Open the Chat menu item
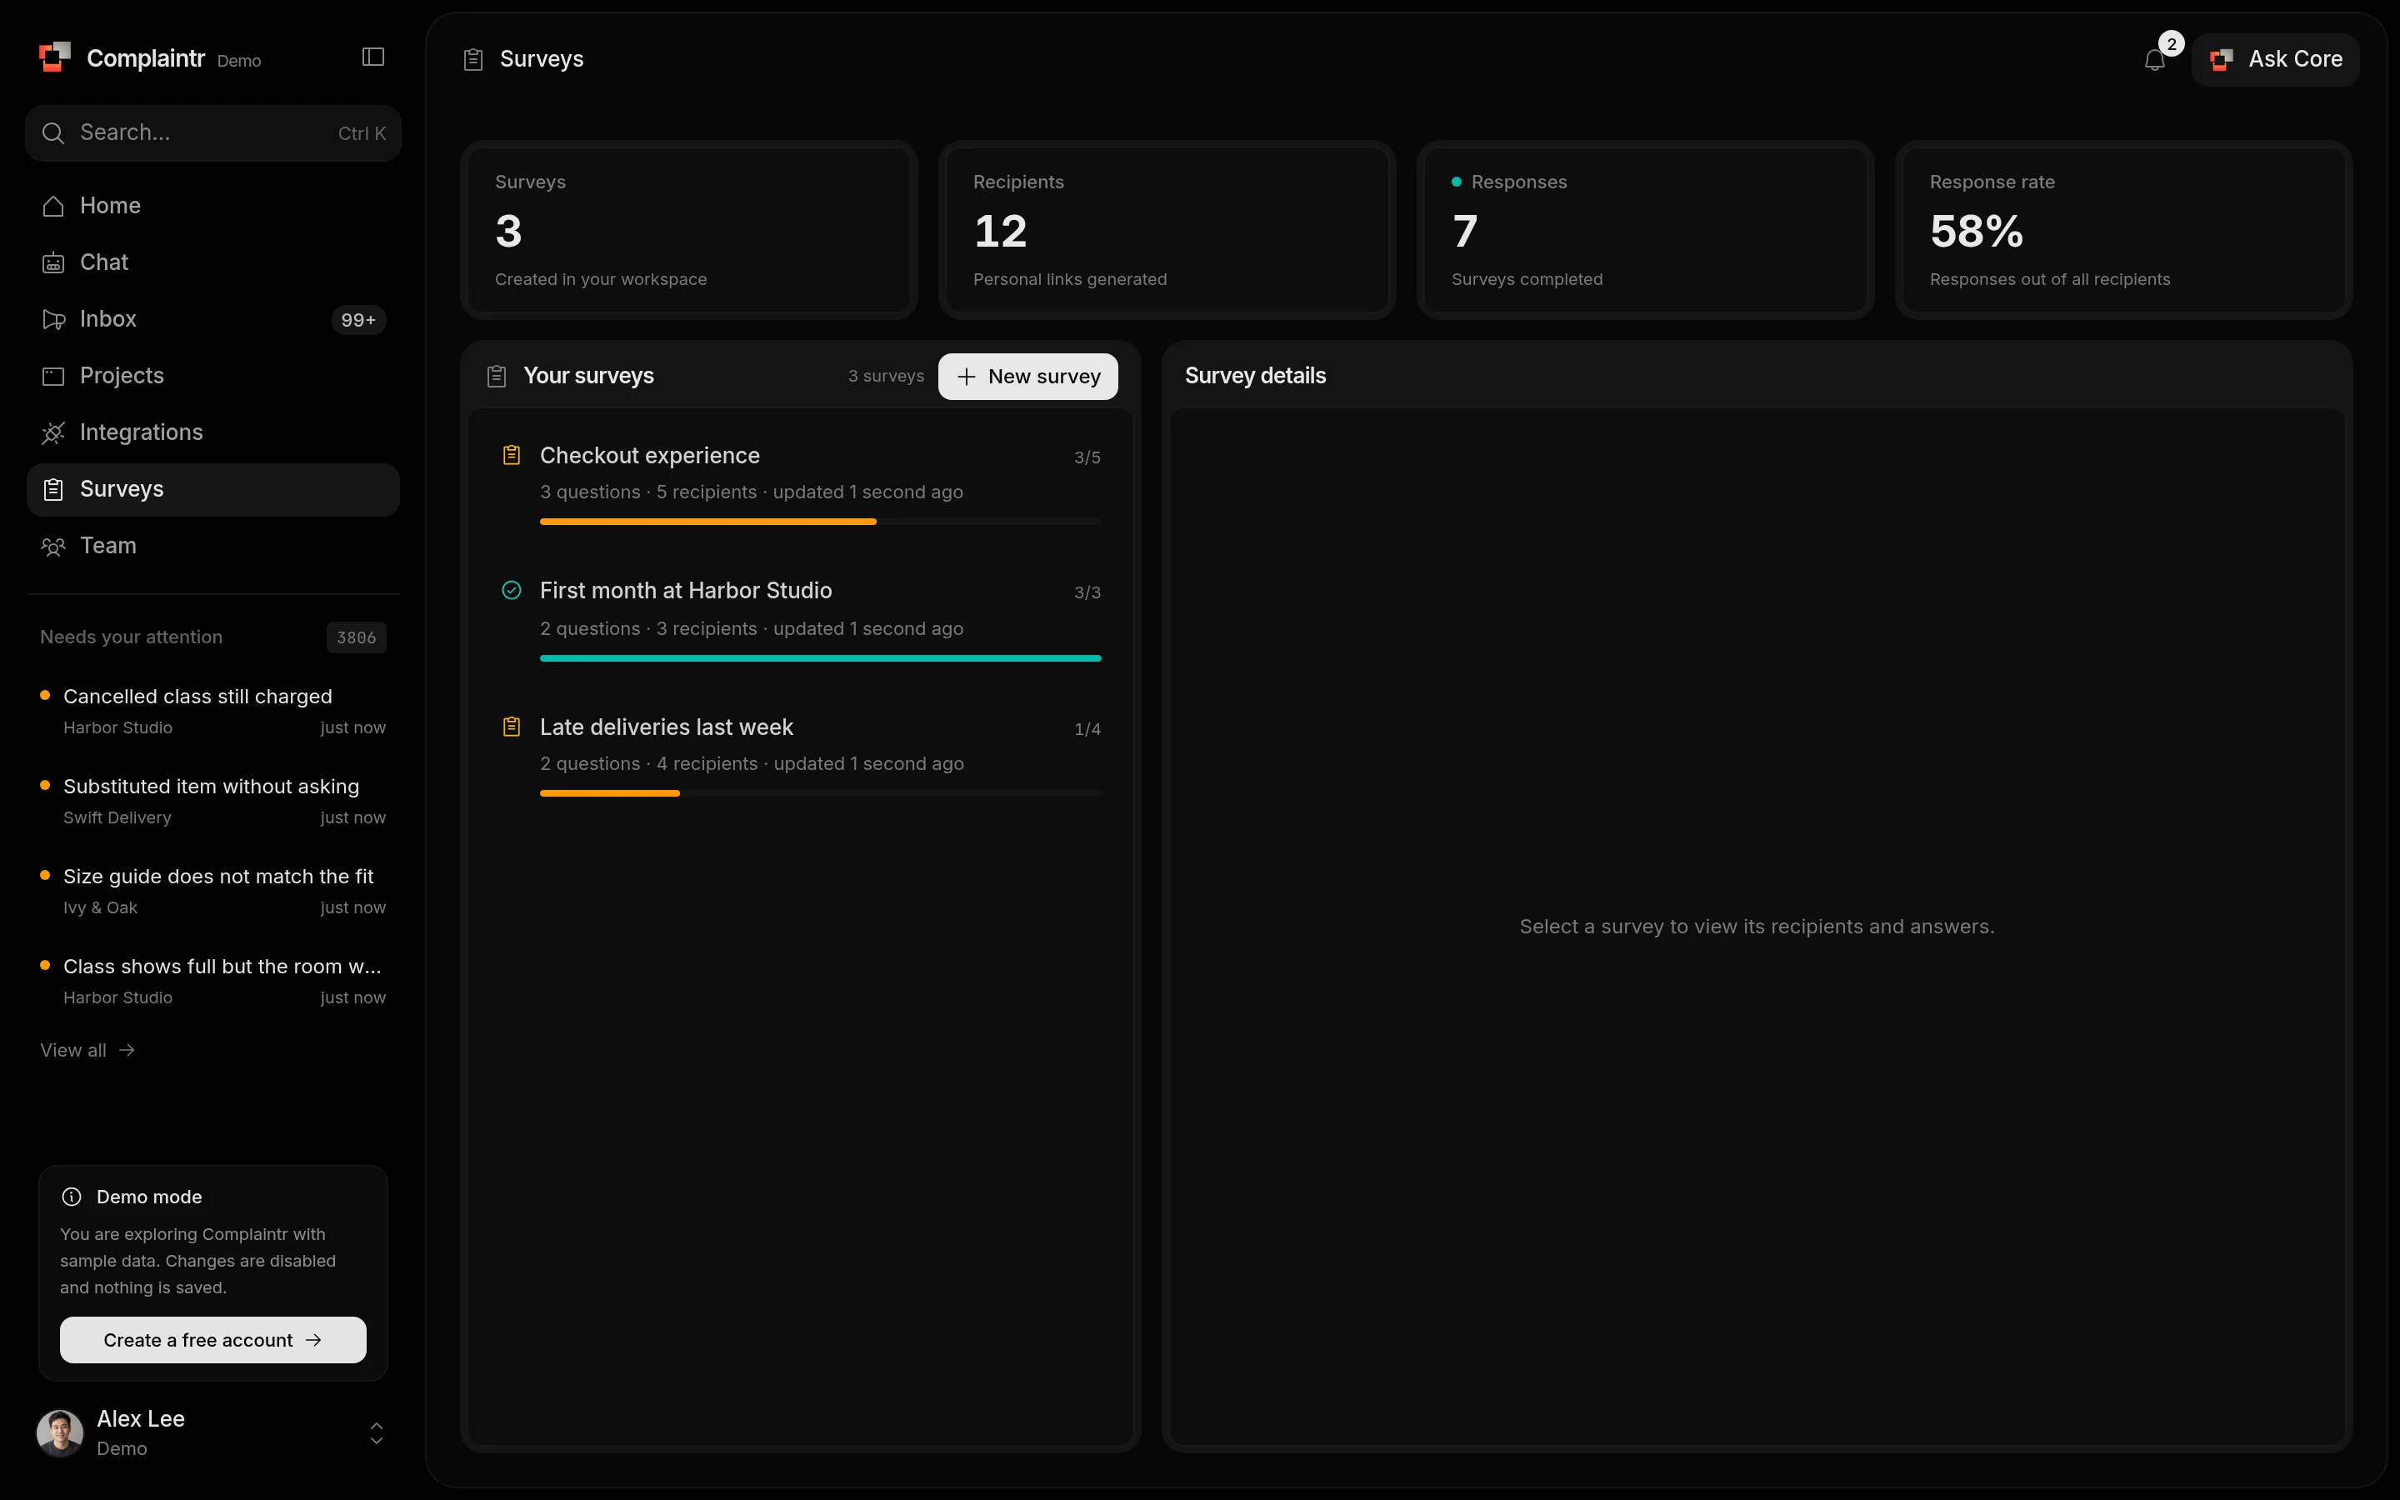Viewport: 2400px width, 1500px height. [213, 262]
